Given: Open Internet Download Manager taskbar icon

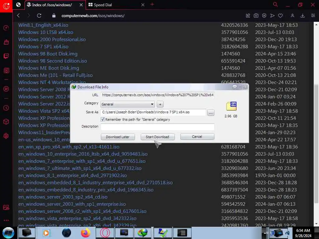Looking at the screenshot, I should click(143, 233).
